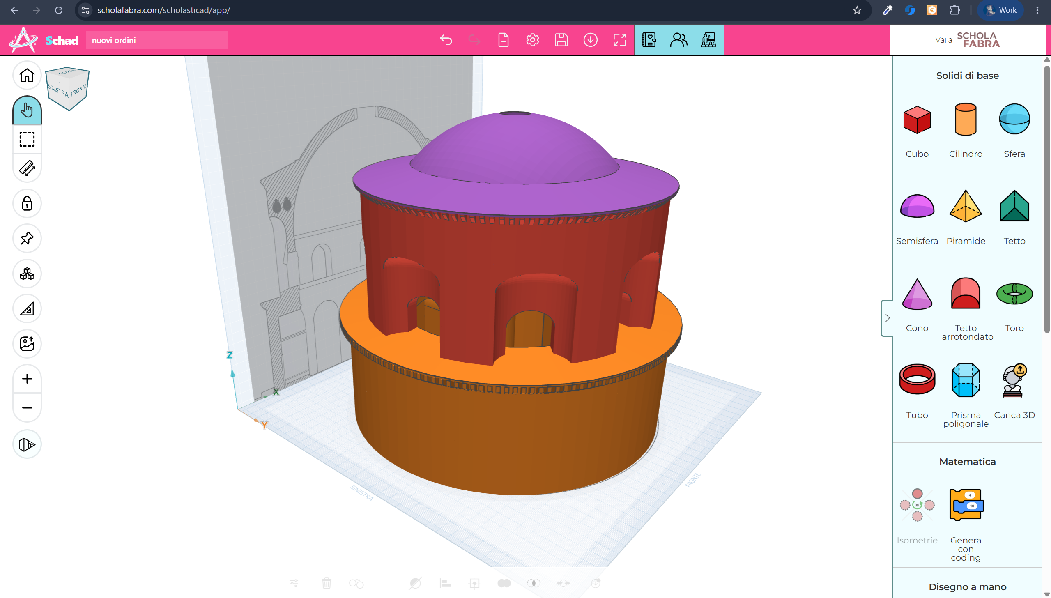
Task: Click the pin tool icon
Action: [27, 238]
